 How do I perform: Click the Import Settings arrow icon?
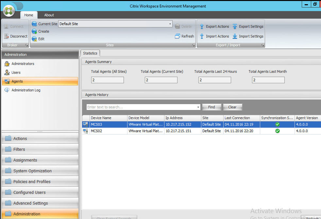click(x=235, y=36)
